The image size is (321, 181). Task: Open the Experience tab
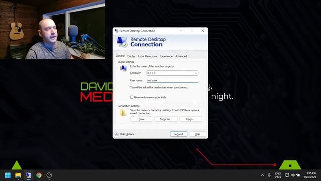coord(166,56)
